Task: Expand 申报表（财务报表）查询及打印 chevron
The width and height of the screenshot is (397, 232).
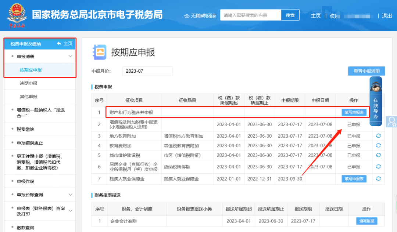Action: point(70,210)
